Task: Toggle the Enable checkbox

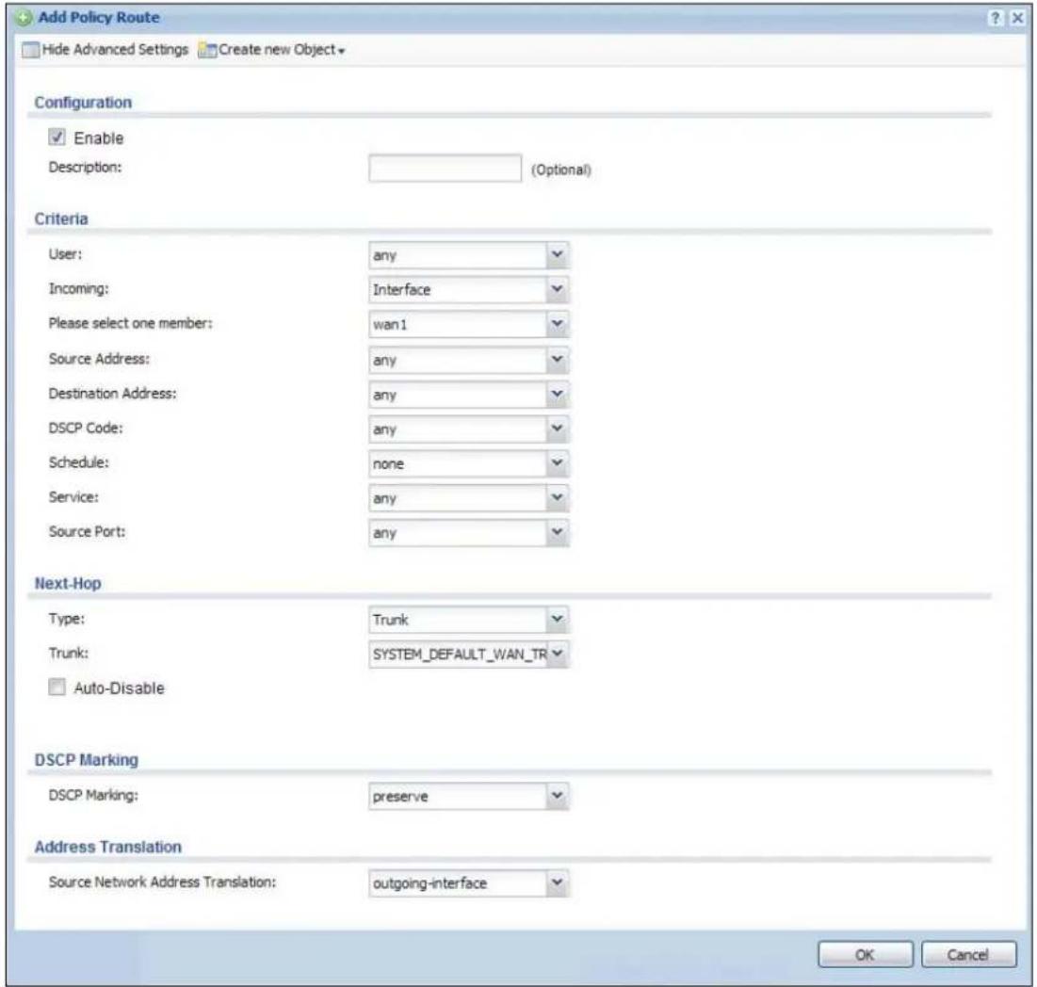Action: click(57, 137)
